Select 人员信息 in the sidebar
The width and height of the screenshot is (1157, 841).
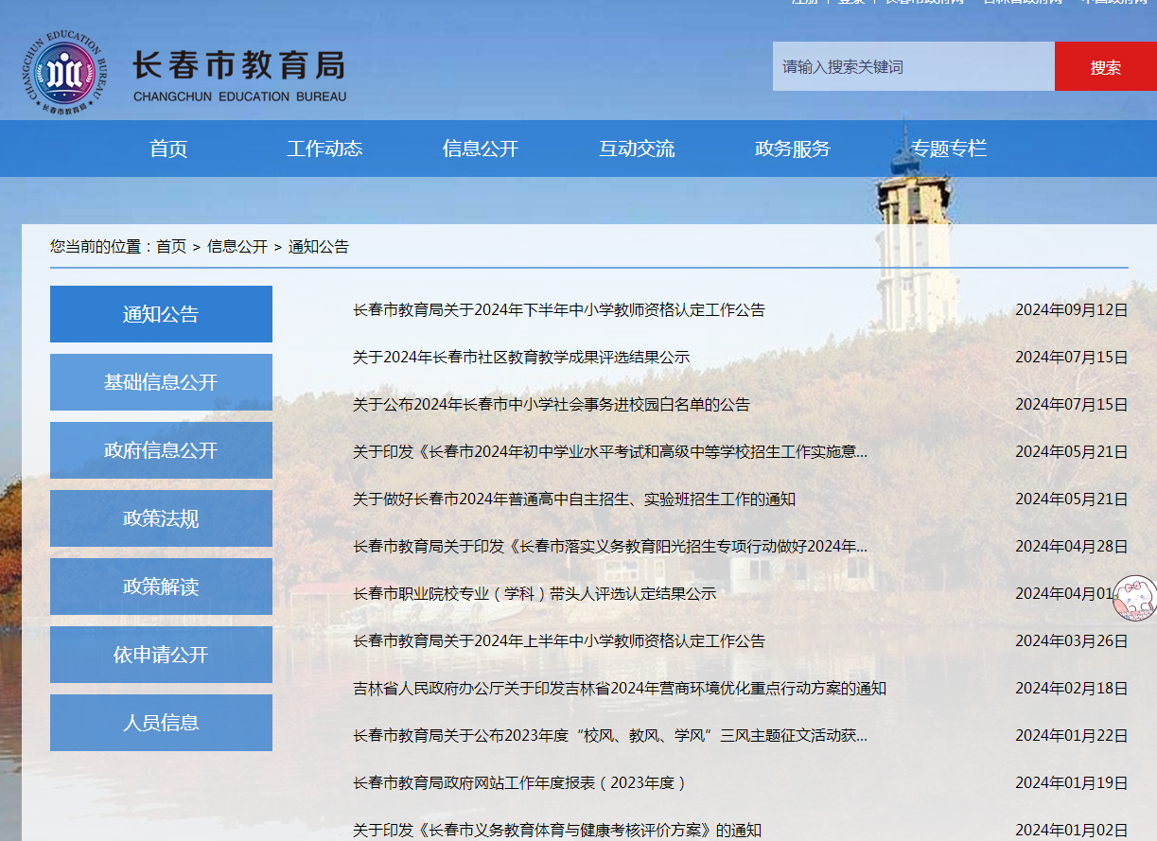[x=160, y=723]
